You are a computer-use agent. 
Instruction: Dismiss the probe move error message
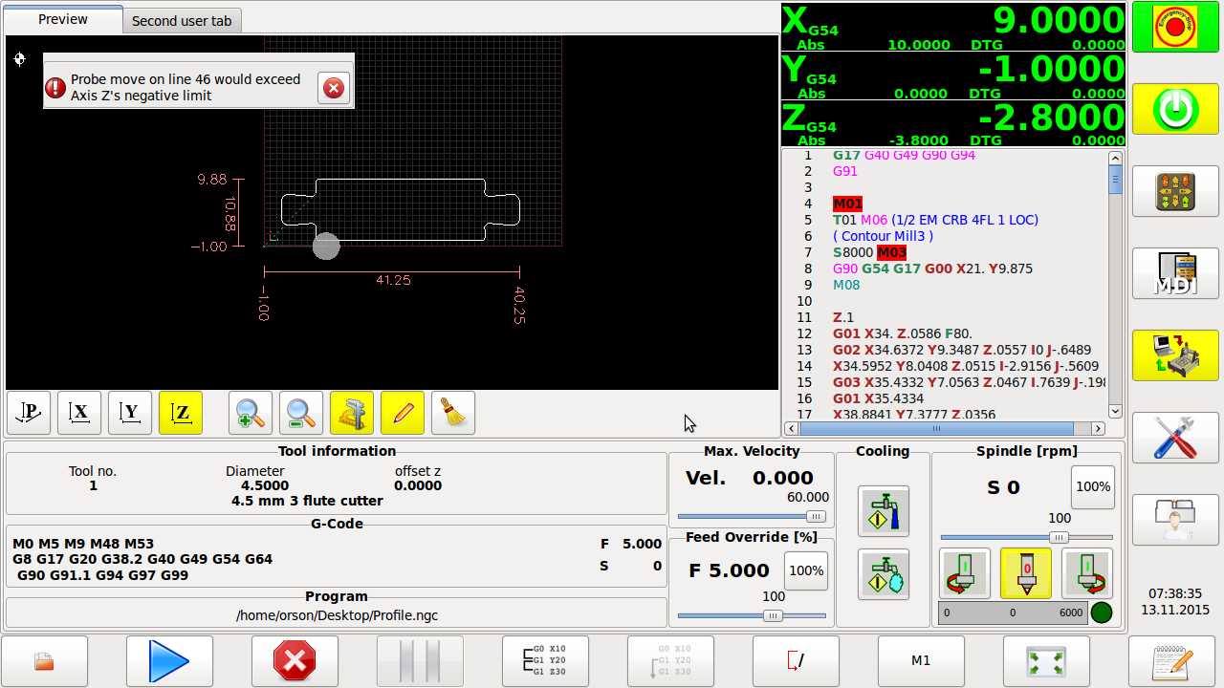tap(333, 88)
